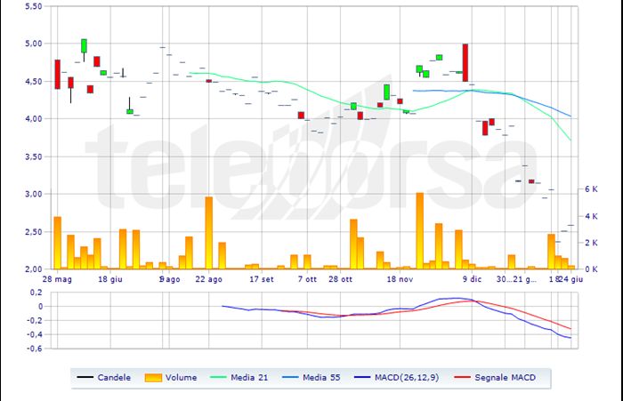
Task: Click the tall red candle before 9 dic
Action: (x=465, y=62)
